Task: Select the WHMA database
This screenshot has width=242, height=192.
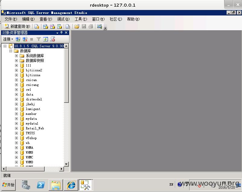Action: coord(29,148)
